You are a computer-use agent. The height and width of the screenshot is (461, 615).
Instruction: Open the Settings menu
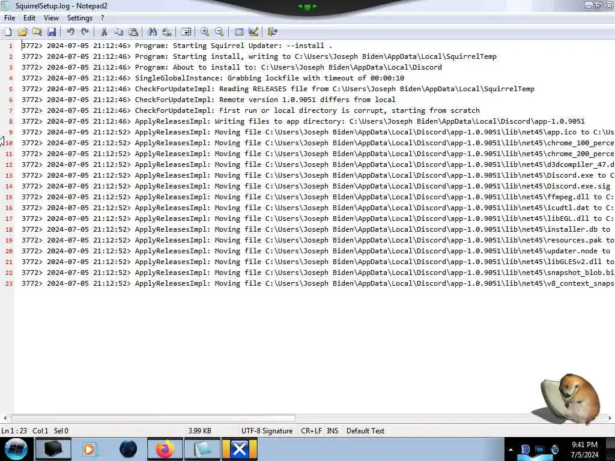pos(80,18)
